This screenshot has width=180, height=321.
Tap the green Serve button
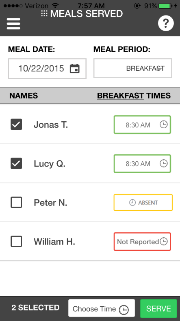158,308
